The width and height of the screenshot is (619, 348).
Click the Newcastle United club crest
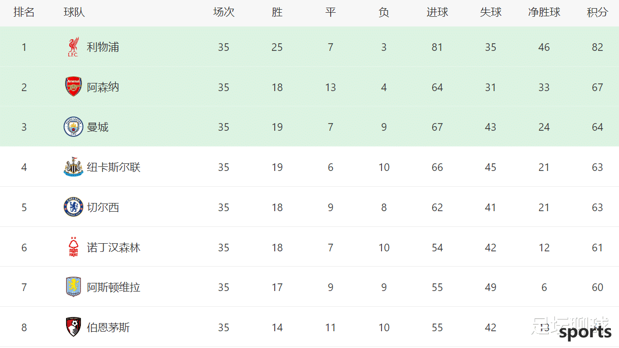pyautogui.click(x=73, y=167)
